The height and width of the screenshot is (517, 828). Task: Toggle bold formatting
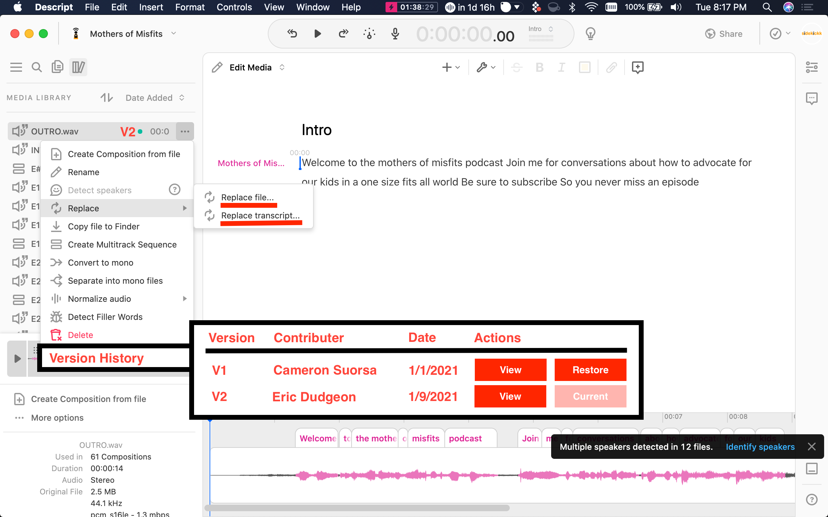539,67
